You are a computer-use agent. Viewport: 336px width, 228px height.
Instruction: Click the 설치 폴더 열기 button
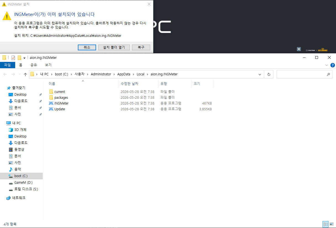pyautogui.click(x=114, y=47)
